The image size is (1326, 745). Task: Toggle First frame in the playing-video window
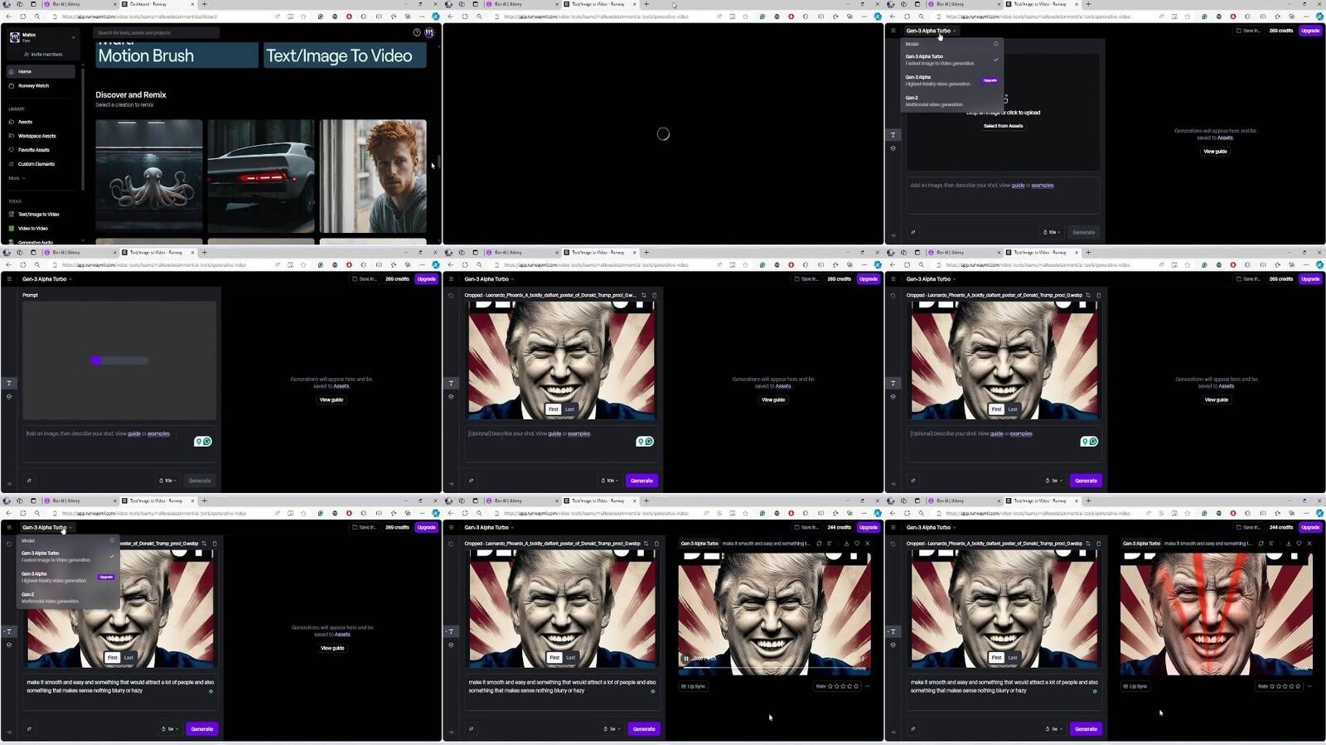click(x=554, y=657)
